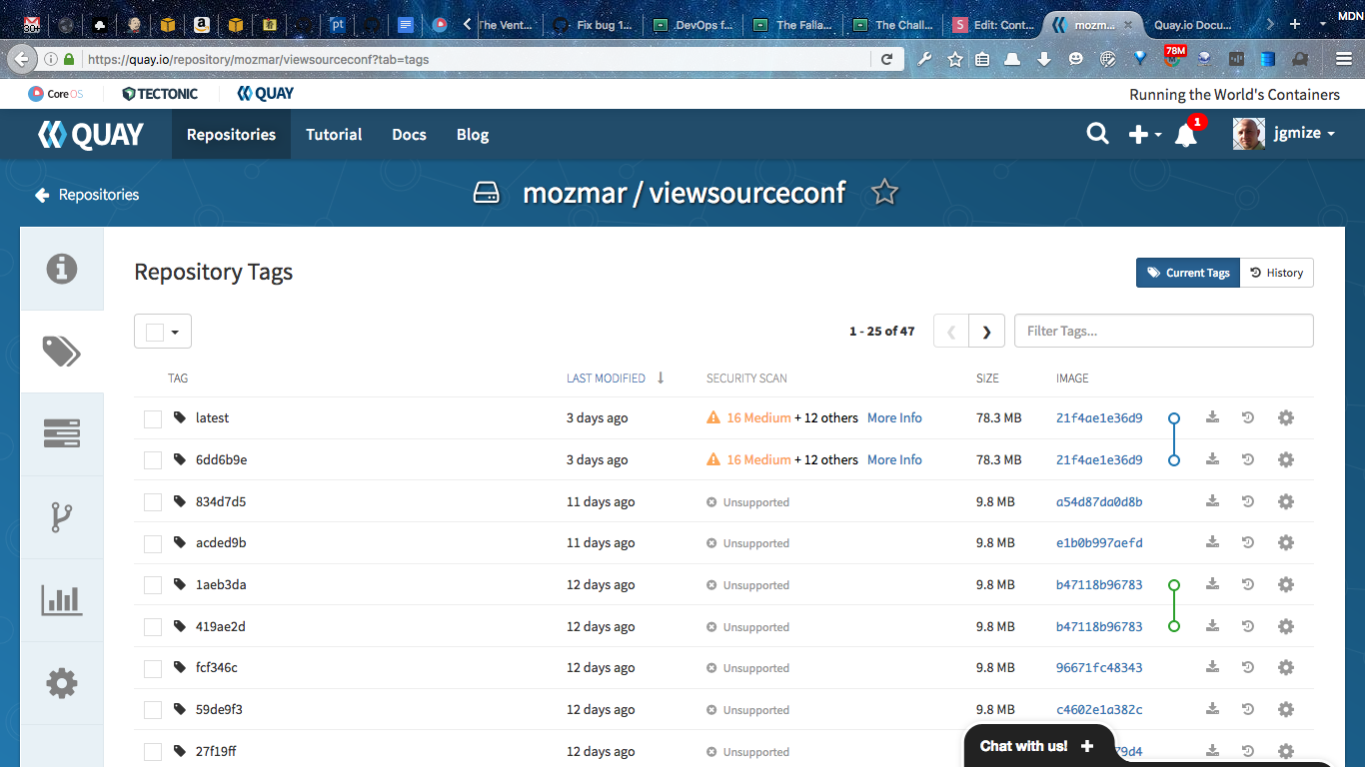Open options gear for latest tag
The height and width of the screenshot is (767, 1365).
[x=1286, y=417]
